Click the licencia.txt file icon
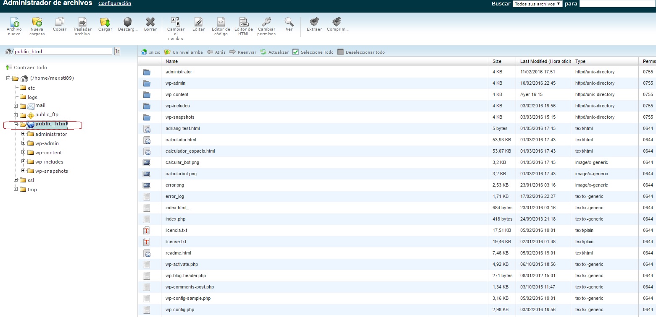 point(147,230)
